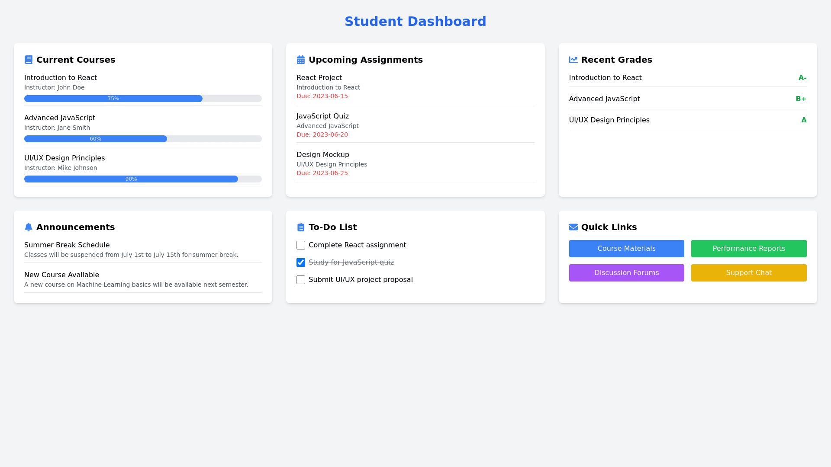
Task: Open Course Materials
Action: click(626, 249)
